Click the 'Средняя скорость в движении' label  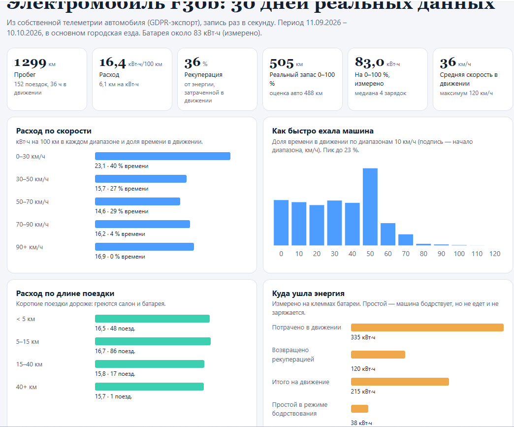(x=469, y=79)
